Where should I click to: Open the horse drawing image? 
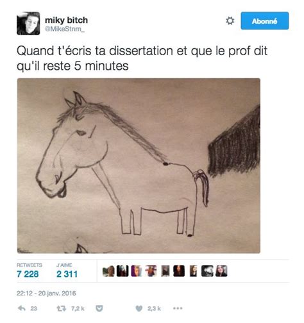pyautogui.click(x=139, y=166)
